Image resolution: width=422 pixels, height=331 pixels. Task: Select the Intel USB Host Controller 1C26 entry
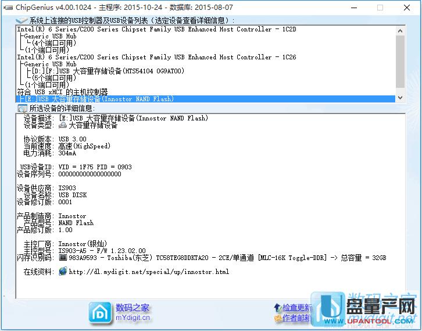point(156,57)
